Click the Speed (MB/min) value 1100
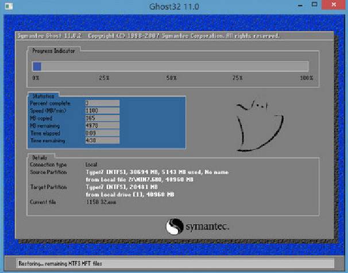Viewport: 348px width, 273px height. point(102,110)
